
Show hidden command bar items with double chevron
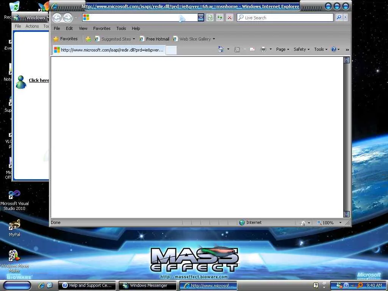[x=347, y=50]
